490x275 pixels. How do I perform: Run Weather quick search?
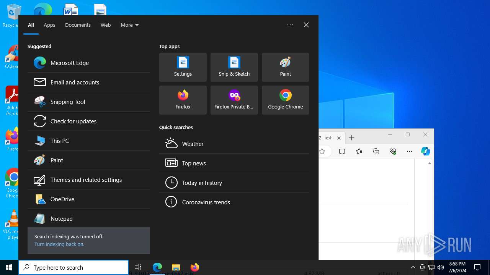click(234, 144)
